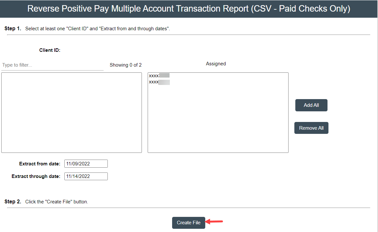378x232 pixels.
Task: Click the Showing 0 of 2 text
Action: pyautogui.click(x=125, y=65)
